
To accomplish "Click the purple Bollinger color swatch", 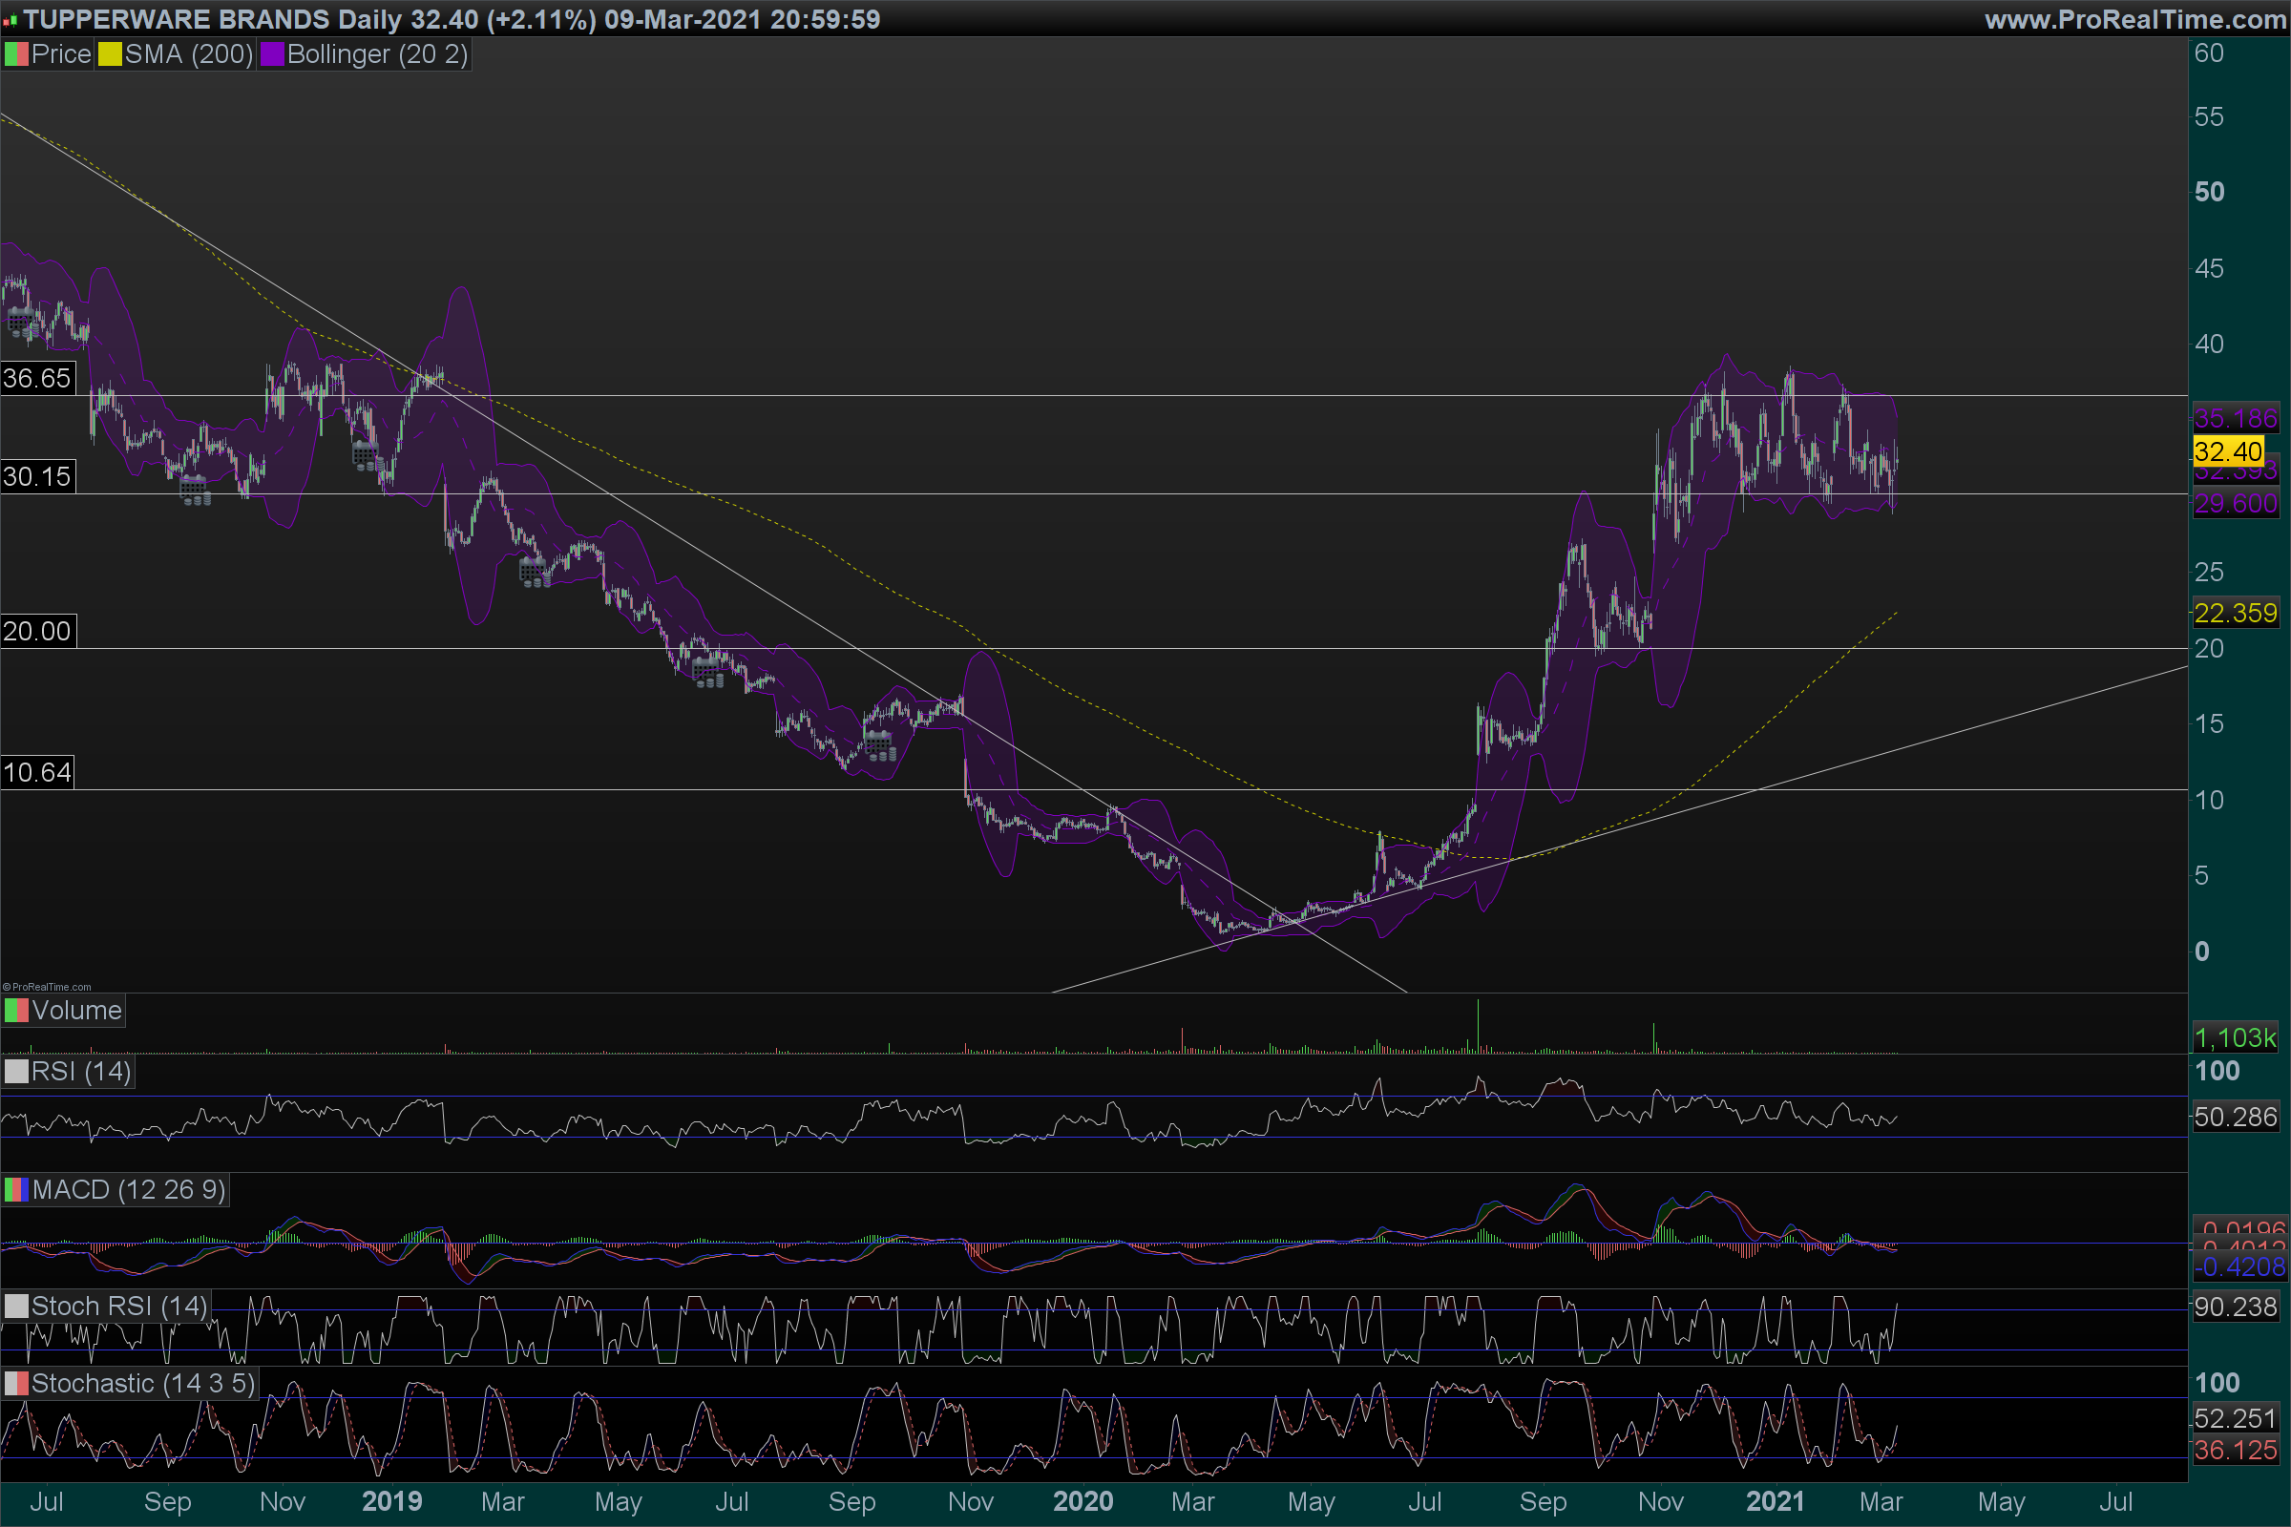I will pos(272,54).
